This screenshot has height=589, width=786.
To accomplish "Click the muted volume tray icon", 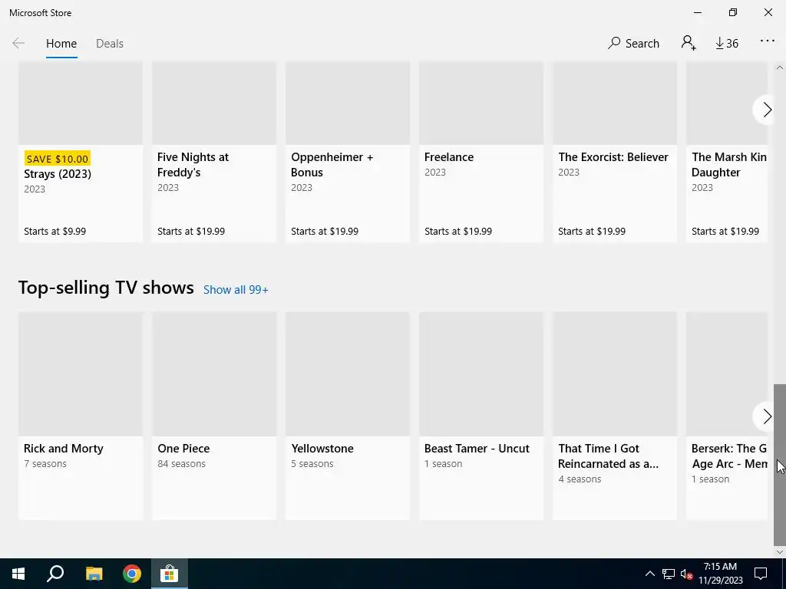I will (686, 574).
